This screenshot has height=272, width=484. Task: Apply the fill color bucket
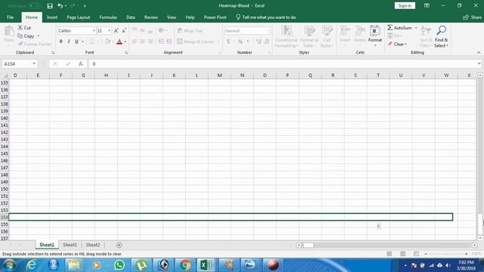coord(107,42)
